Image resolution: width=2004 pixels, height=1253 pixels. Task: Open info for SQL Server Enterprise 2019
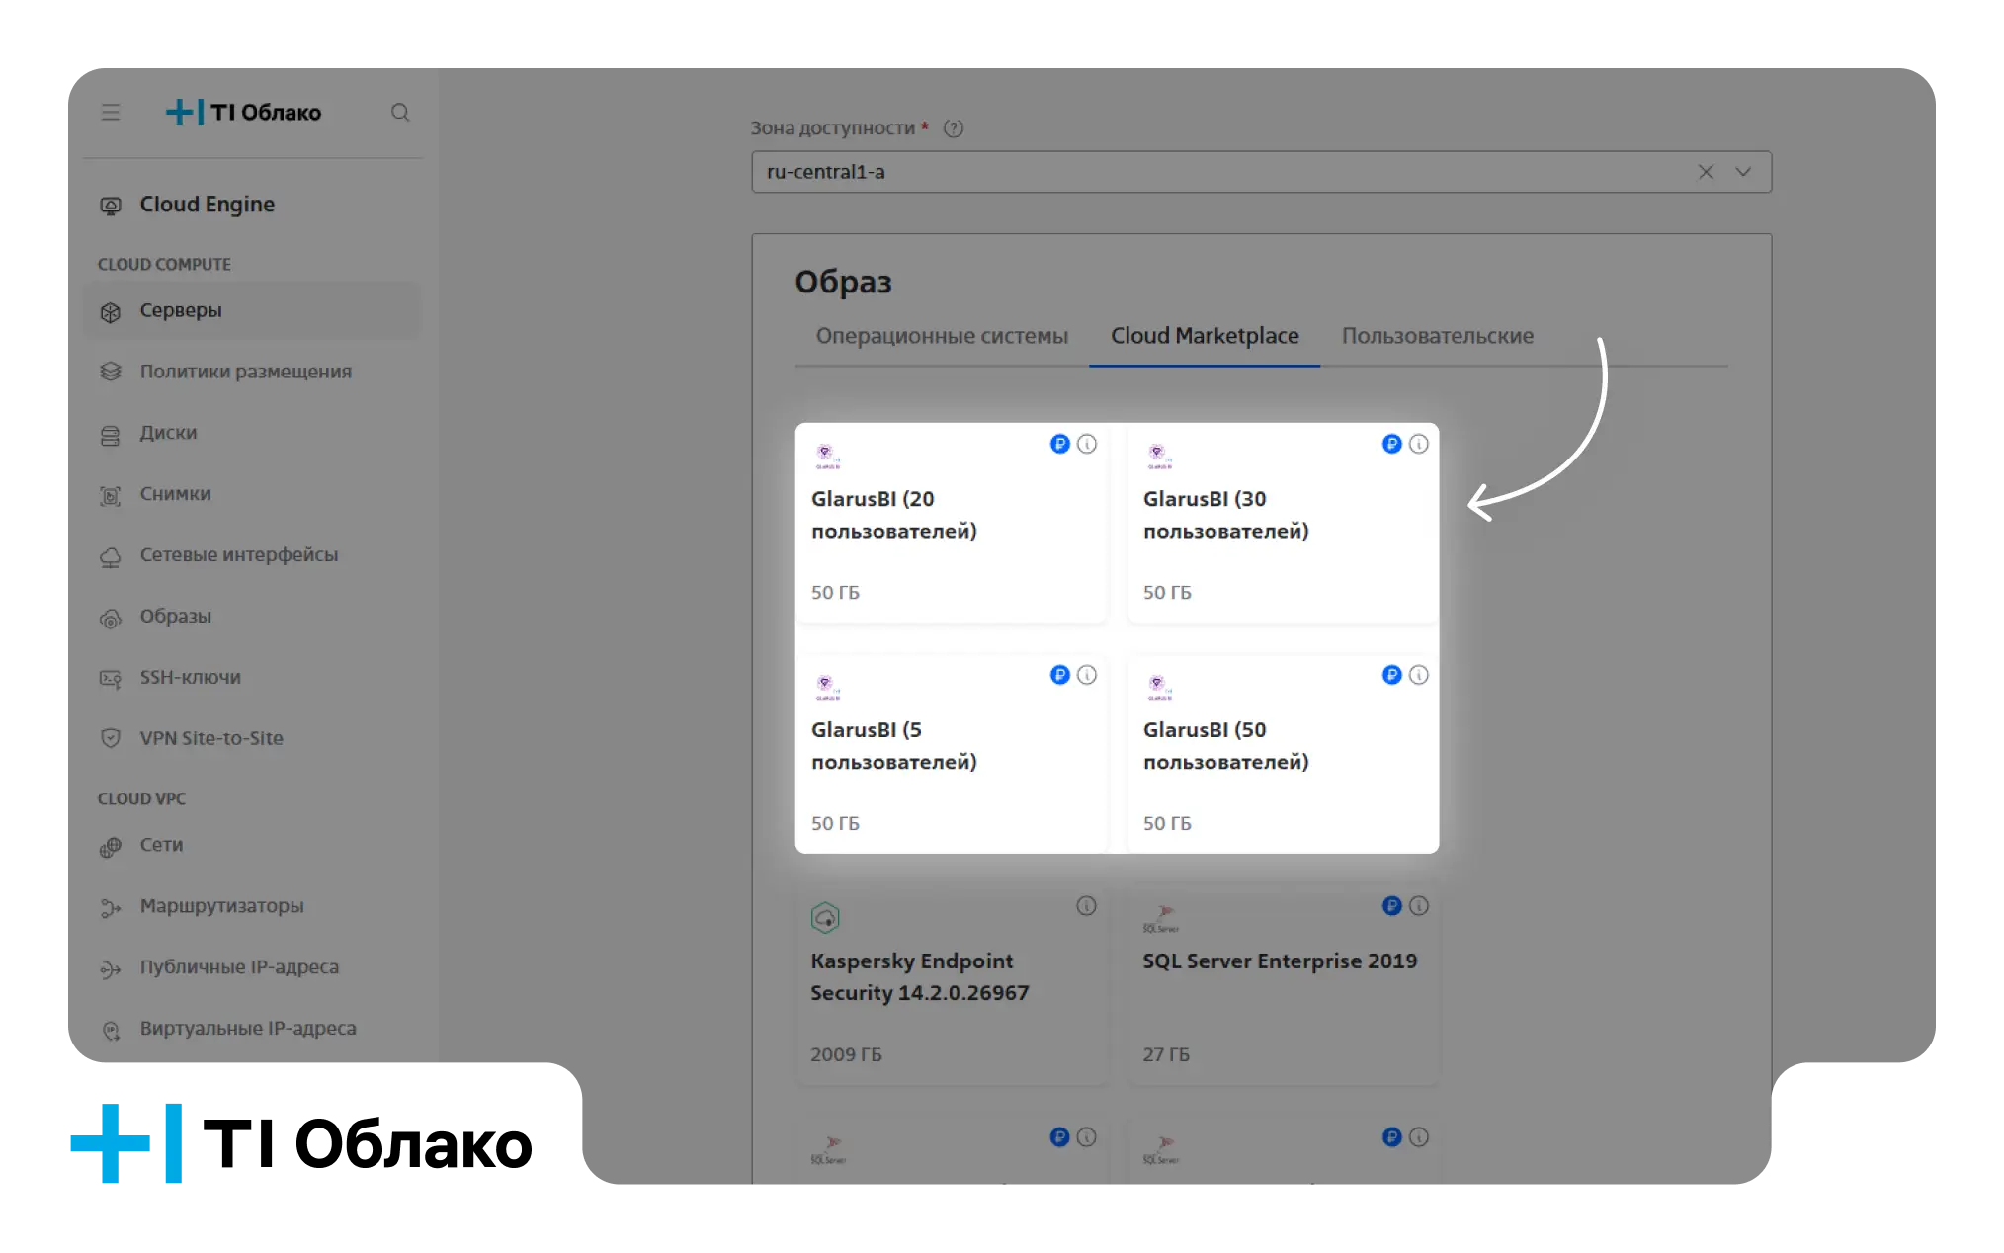[x=1419, y=906]
